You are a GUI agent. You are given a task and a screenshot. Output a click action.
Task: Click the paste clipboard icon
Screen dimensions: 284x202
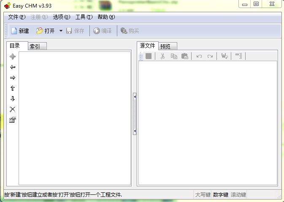(x=185, y=56)
